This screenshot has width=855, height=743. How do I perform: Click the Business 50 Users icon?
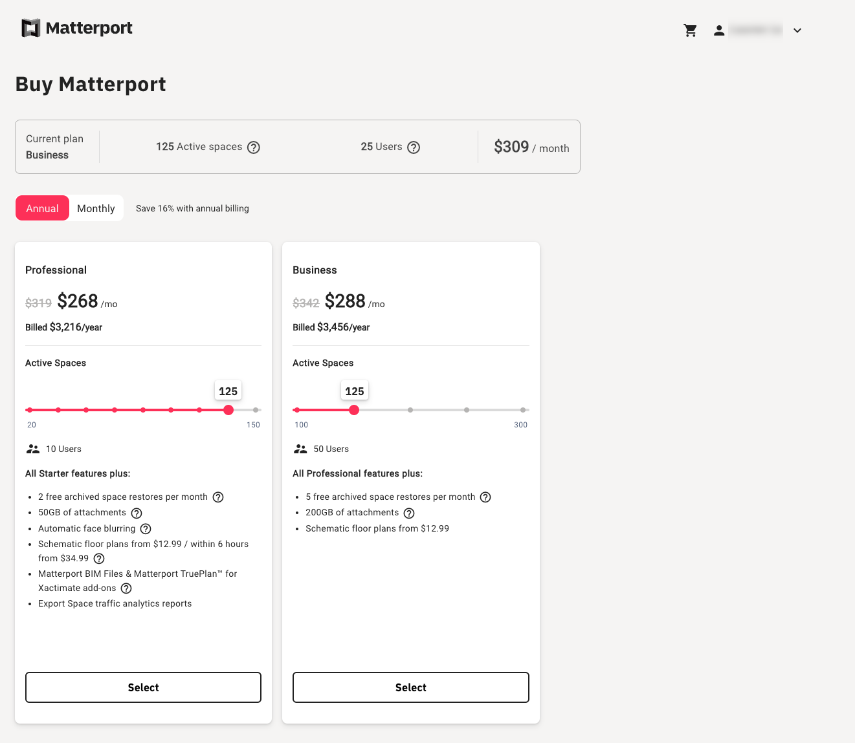coord(300,449)
